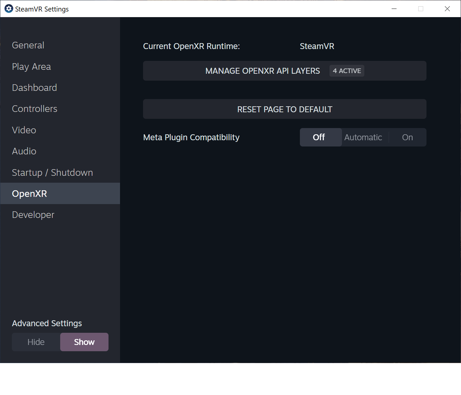
Task: Click the SteamVR title bar icon
Action: pyautogui.click(x=9, y=9)
